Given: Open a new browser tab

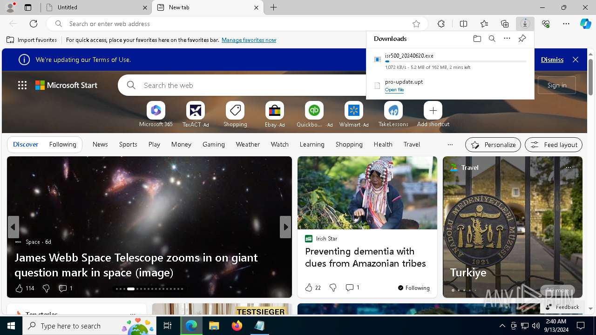Looking at the screenshot, I should tap(274, 7).
